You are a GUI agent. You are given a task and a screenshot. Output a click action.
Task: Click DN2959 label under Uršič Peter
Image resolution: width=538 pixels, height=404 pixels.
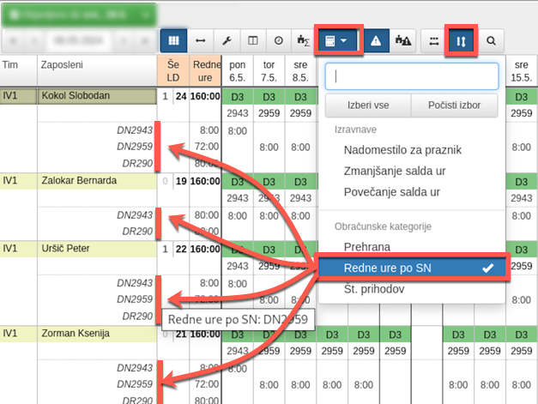(135, 299)
